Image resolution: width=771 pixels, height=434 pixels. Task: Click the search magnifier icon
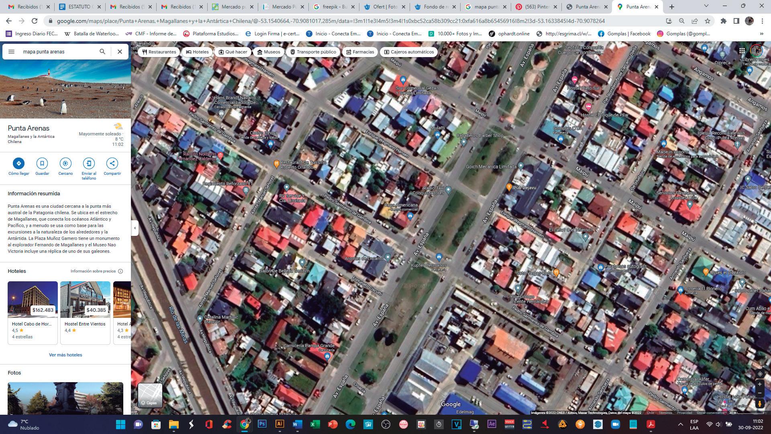click(102, 51)
